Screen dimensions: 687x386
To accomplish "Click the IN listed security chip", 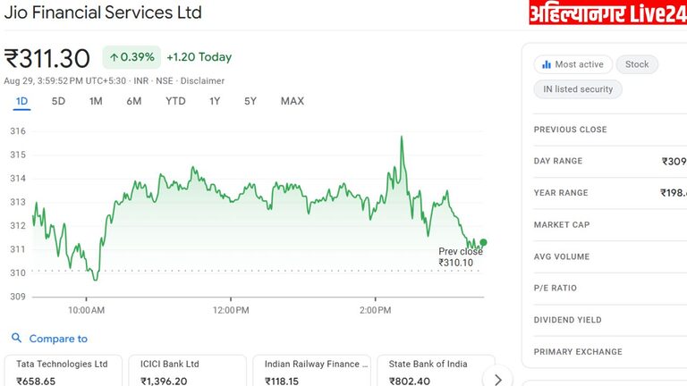I will 578,89.
